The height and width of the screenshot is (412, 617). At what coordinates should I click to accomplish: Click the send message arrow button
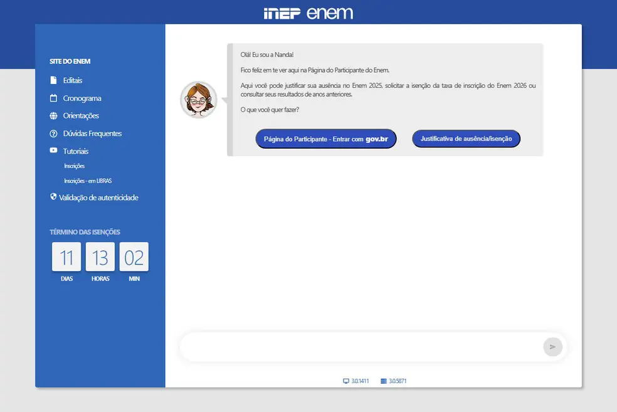pyautogui.click(x=552, y=347)
